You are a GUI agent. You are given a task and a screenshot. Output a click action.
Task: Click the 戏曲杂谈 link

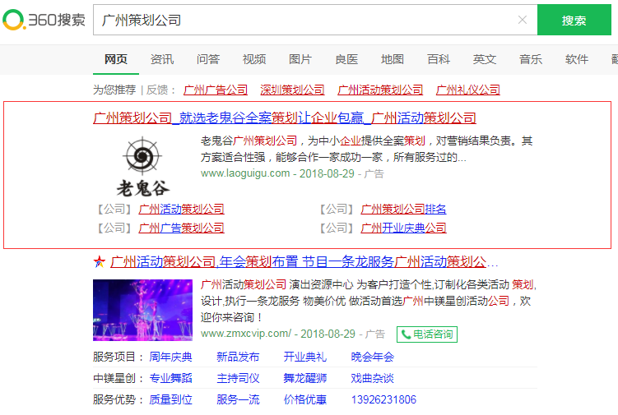(373, 378)
